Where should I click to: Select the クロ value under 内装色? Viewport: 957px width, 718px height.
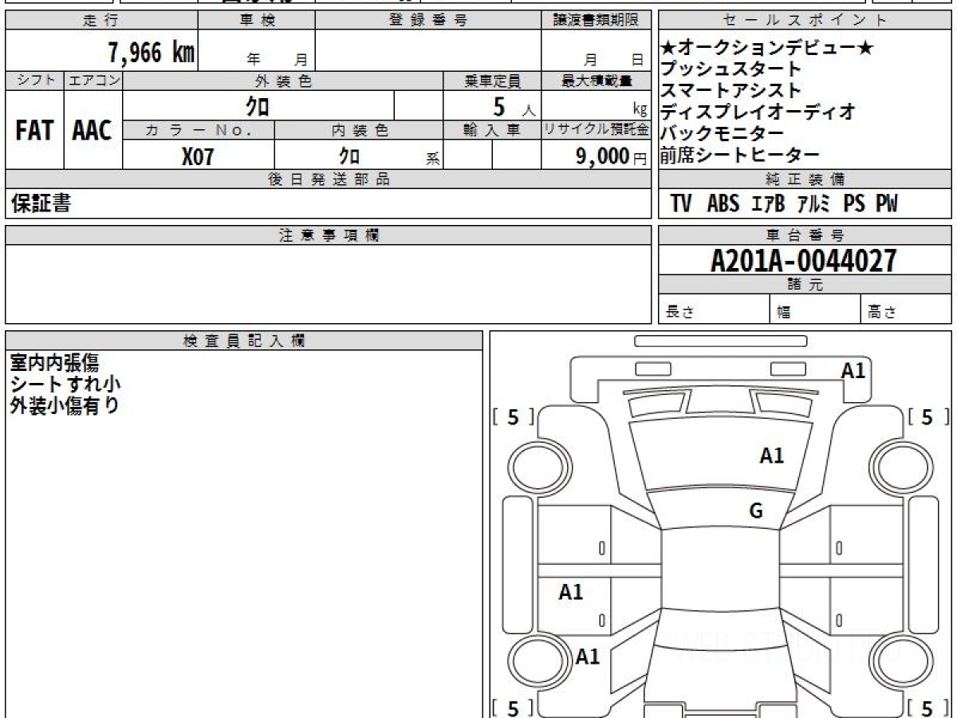(x=349, y=156)
